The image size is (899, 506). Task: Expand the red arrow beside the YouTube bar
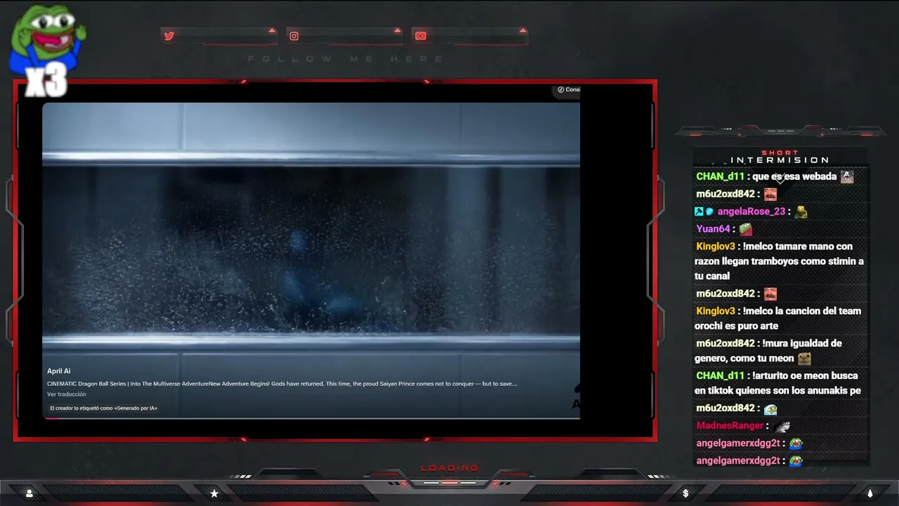tap(523, 30)
